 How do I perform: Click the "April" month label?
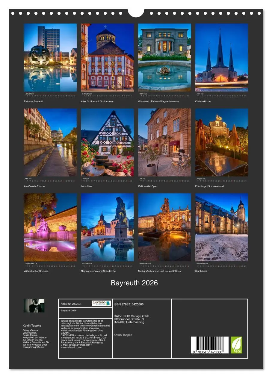click(x=199, y=94)
